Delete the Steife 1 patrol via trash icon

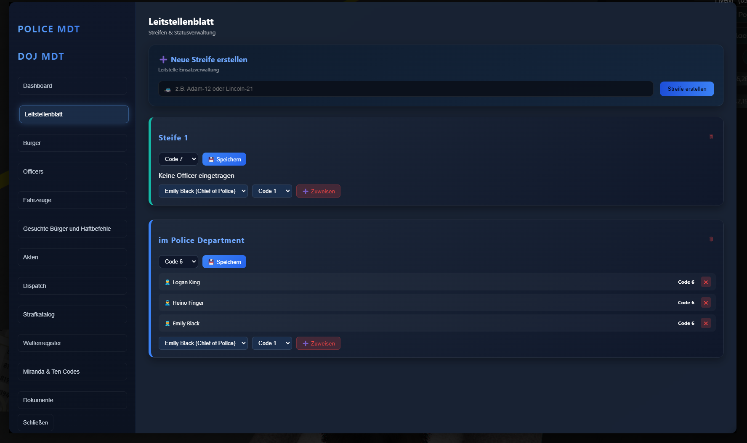(711, 137)
